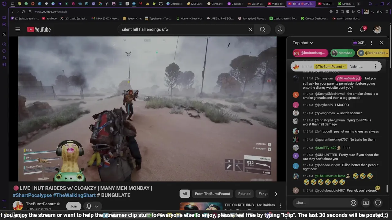Start voice search with the microphone
Viewport: 392px width, 220px height.
[280, 29]
